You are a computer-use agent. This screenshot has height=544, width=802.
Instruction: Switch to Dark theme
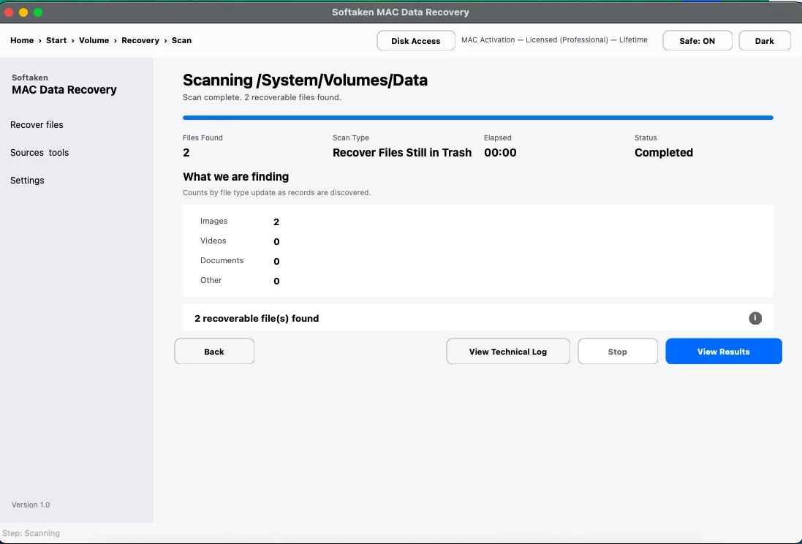(x=764, y=41)
